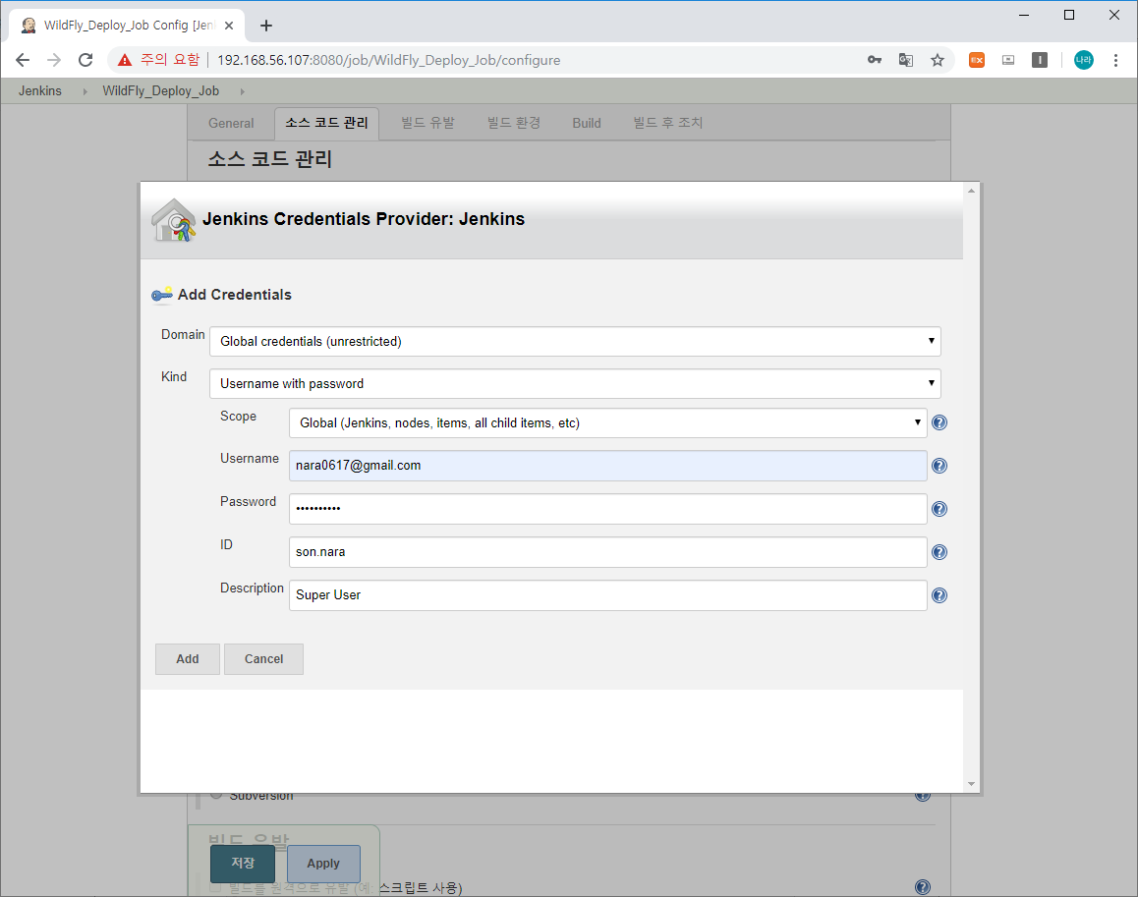Open help icon in bottom build trigger row

click(923, 887)
